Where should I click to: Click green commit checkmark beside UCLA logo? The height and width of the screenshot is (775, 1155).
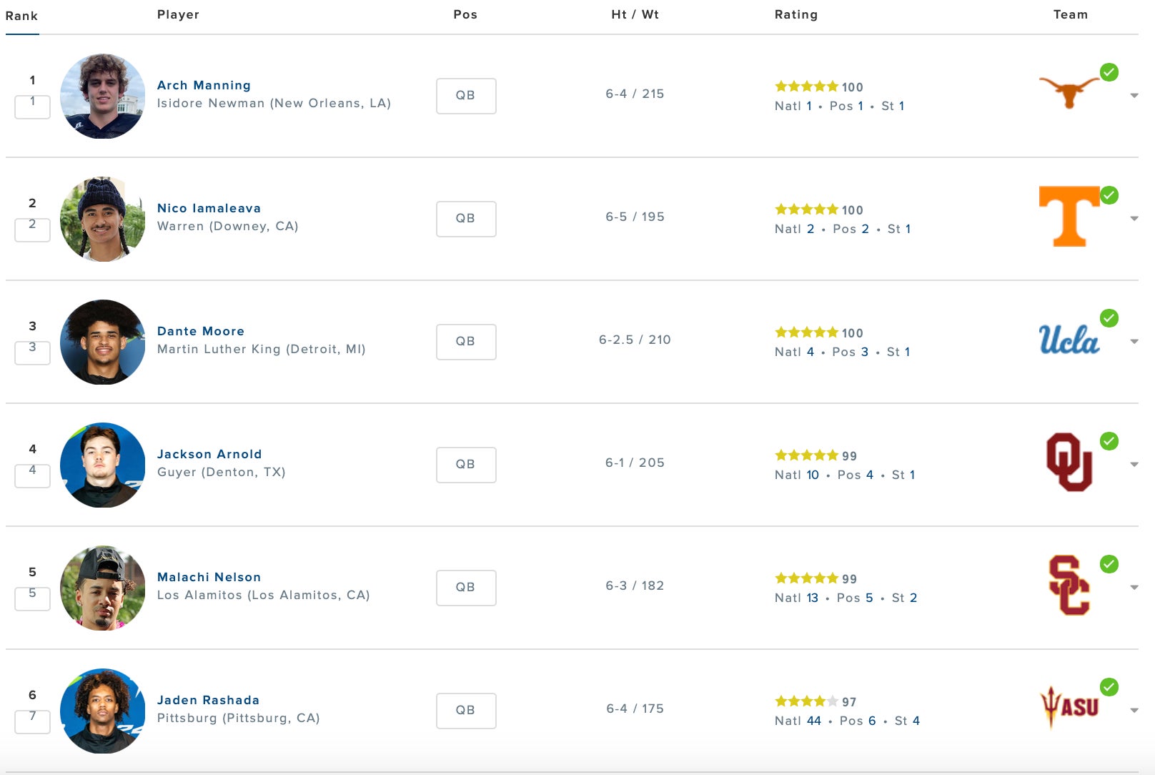(x=1109, y=318)
